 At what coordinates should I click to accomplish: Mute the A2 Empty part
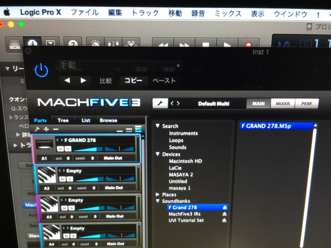[62, 179]
